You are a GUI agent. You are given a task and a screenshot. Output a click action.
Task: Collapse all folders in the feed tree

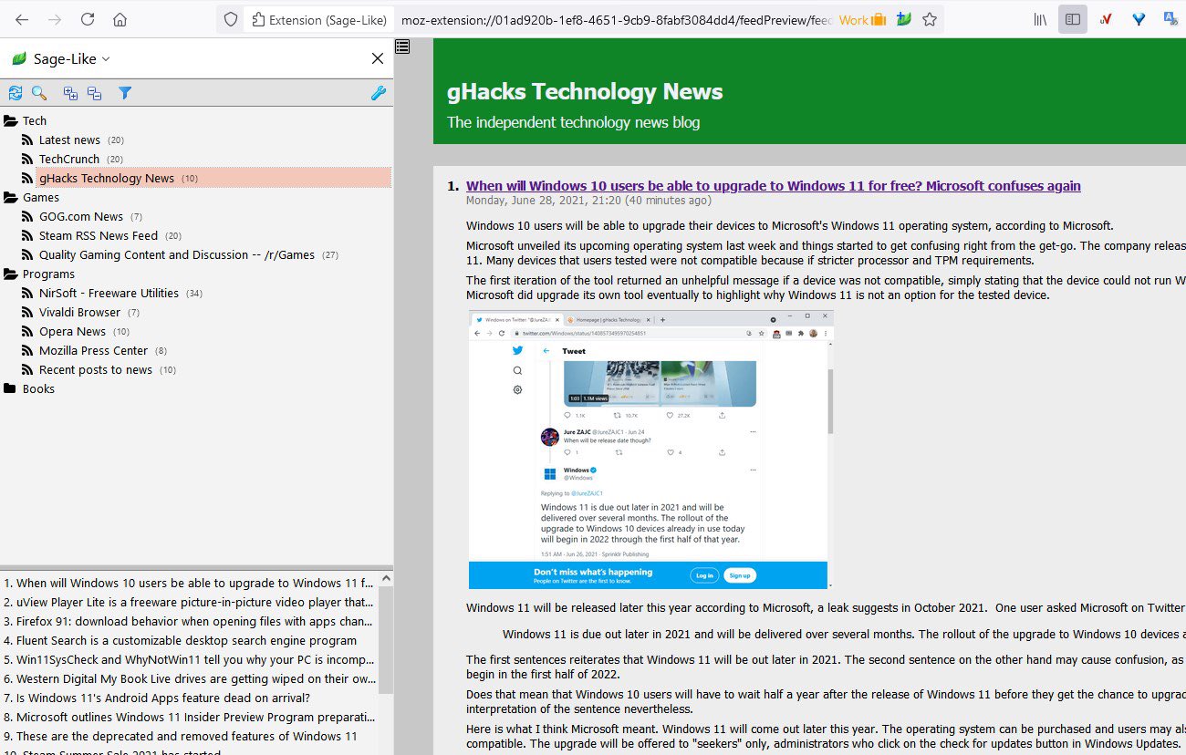pos(94,93)
